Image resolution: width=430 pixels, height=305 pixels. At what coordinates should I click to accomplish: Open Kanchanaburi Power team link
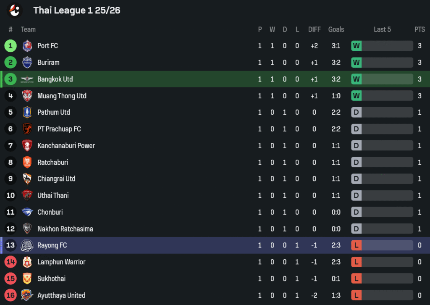point(66,146)
